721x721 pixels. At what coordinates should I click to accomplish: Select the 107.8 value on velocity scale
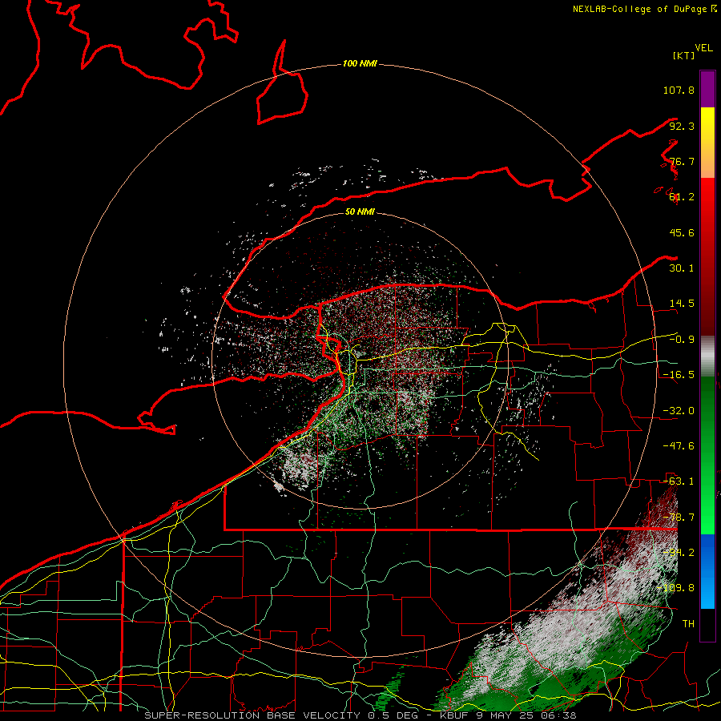[x=679, y=90]
